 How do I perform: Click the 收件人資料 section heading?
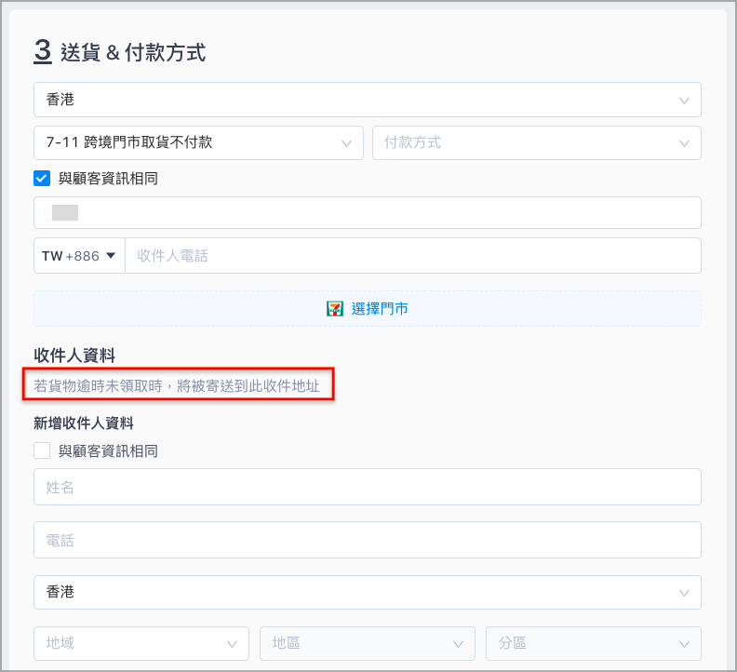coord(74,356)
